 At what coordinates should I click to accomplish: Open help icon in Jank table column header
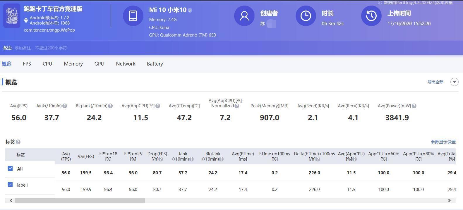click(191, 159)
